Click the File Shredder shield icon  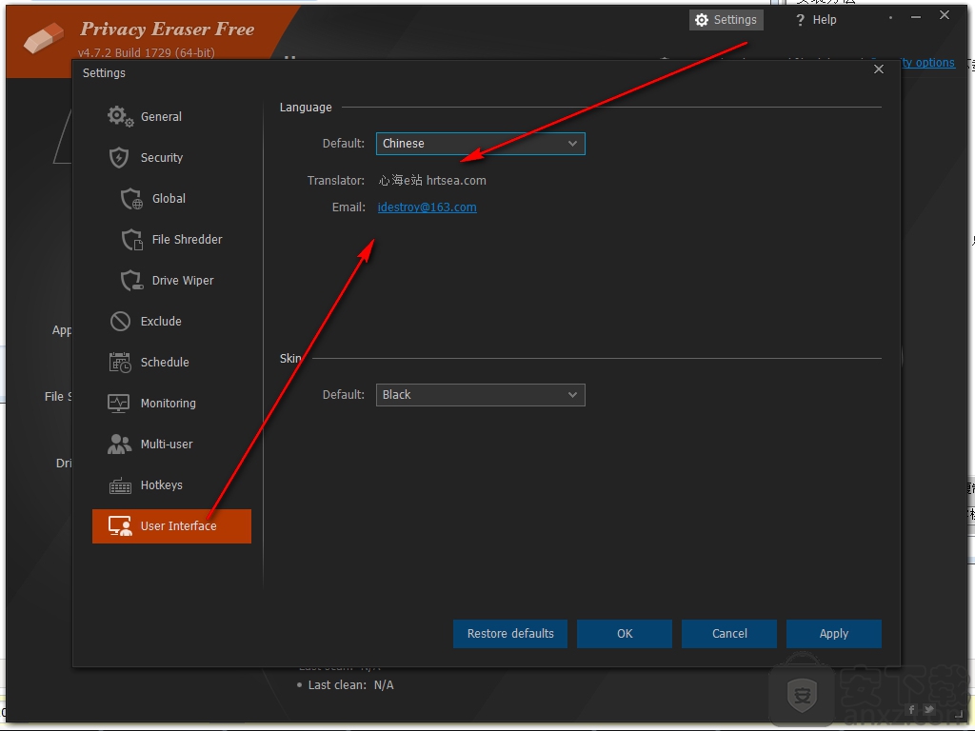point(131,240)
